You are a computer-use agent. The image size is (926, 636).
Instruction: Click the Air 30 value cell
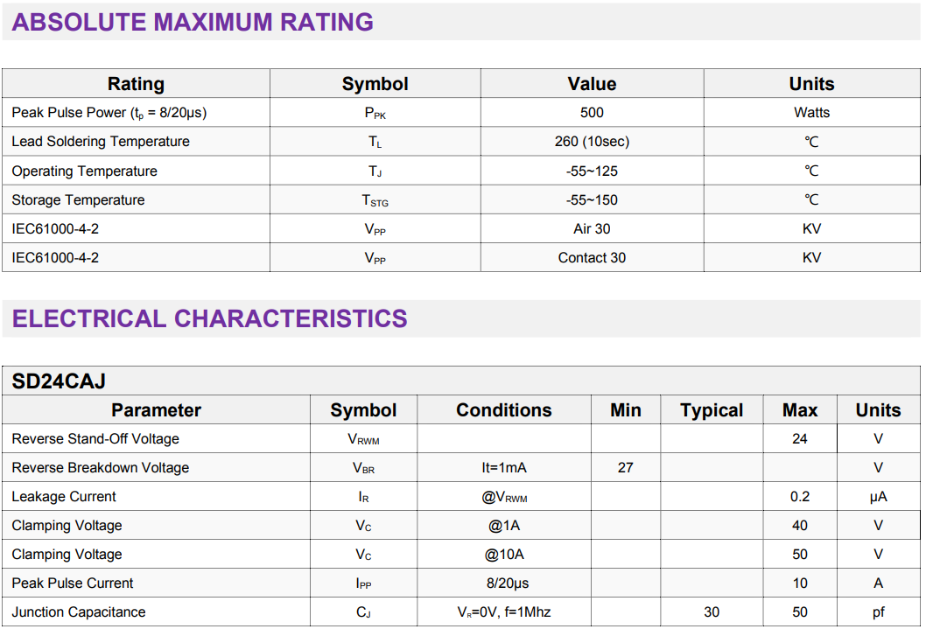(592, 229)
